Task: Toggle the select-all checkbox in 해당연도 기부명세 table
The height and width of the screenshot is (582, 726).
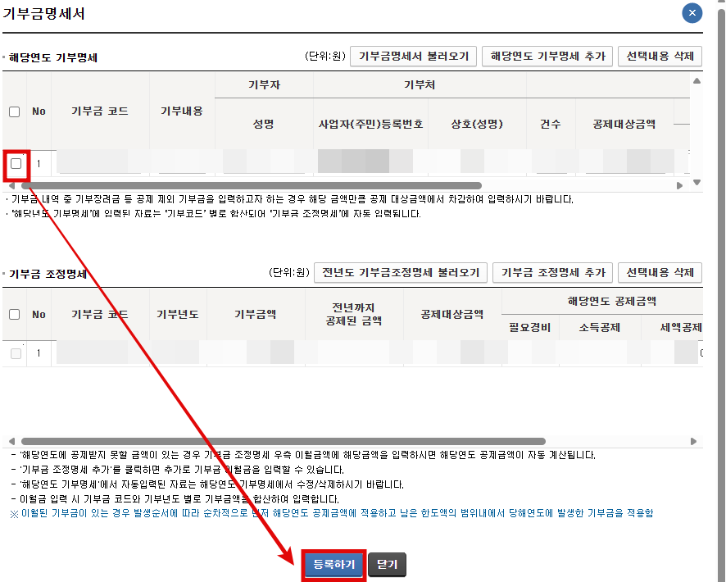Action: pyautogui.click(x=13, y=112)
